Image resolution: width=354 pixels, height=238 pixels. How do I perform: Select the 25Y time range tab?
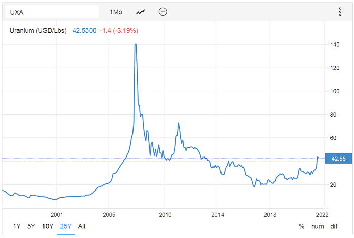click(66, 226)
